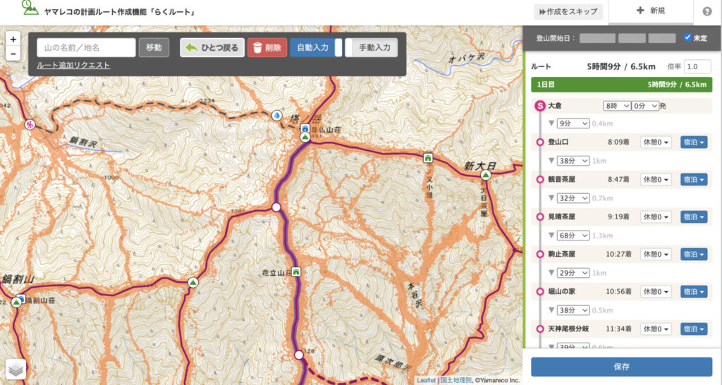Screen dimensions: 722x385
Task: Click the Yamareco logo icon
Action: point(30,8)
